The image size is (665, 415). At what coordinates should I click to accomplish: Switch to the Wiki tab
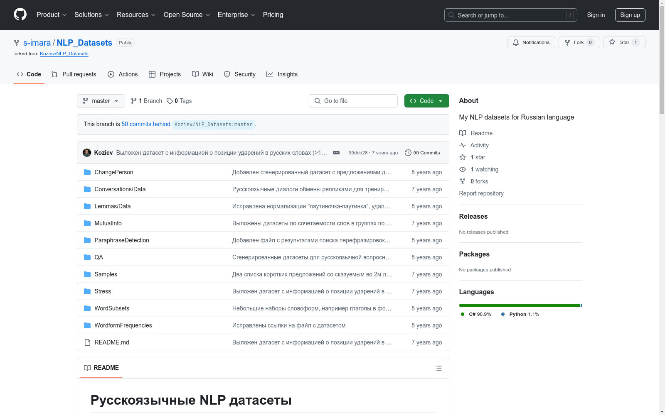tap(203, 74)
